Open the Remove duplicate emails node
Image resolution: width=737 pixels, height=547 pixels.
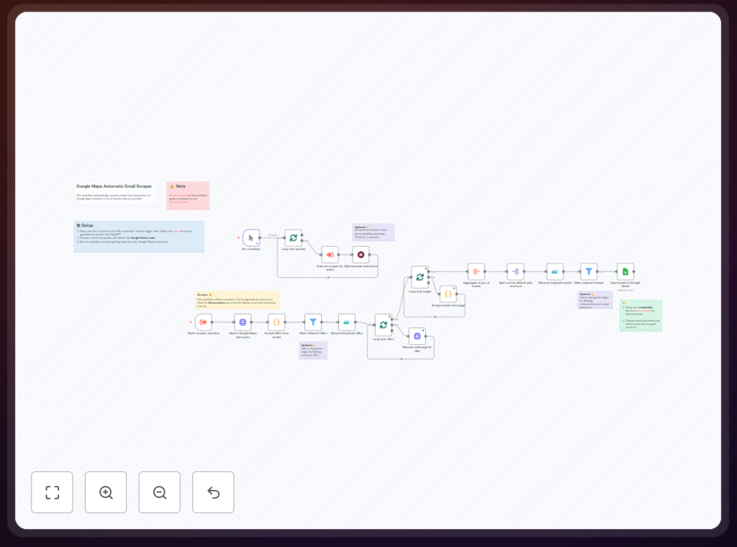[x=555, y=271]
